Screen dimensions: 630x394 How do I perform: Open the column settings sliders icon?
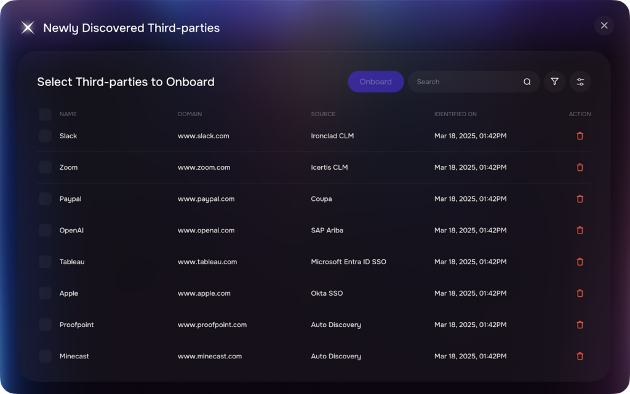point(580,82)
